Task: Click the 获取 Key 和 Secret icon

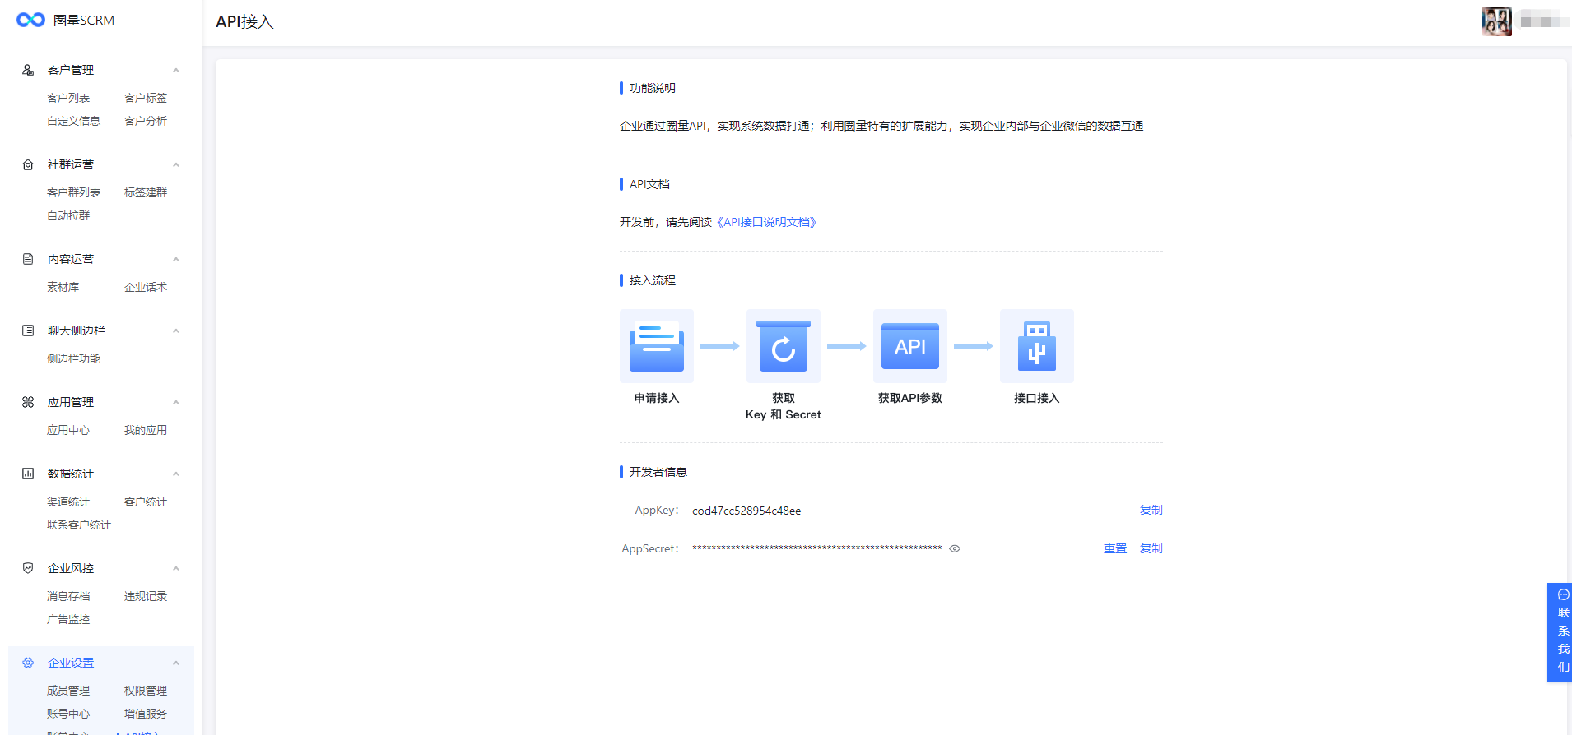Action: 783,346
